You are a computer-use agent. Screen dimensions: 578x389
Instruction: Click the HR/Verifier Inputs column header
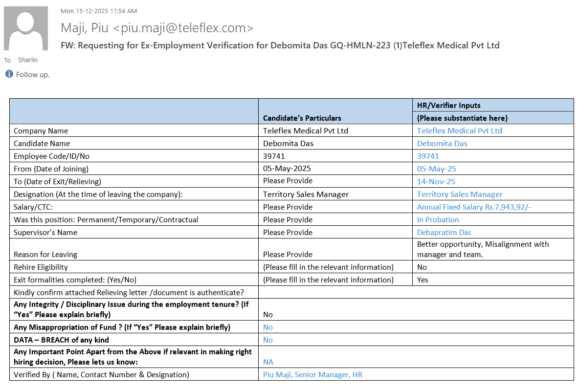point(448,105)
